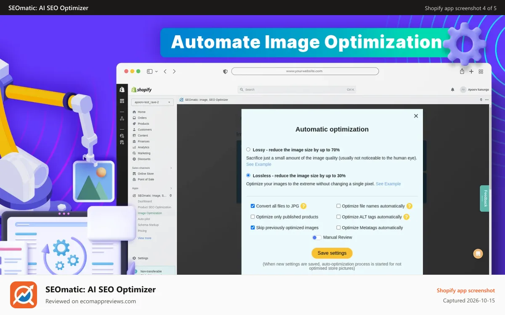Screen dimensions: 505x315
Task: Open the three-dot menu in the app title bar
Action: point(487,100)
